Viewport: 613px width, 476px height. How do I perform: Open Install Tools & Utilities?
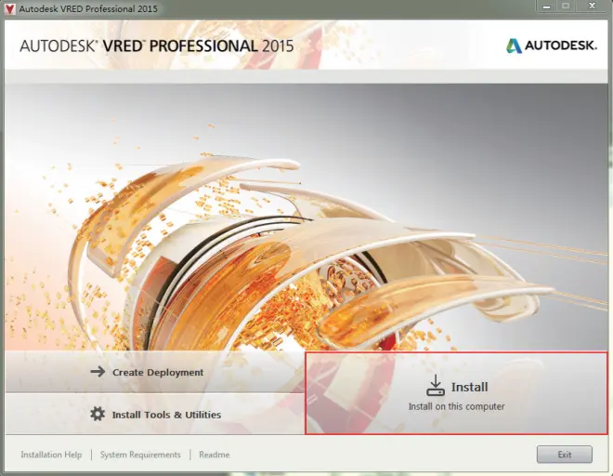(x=155, y=414)
